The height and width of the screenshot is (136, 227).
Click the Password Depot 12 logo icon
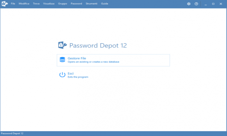click(62, 45)
